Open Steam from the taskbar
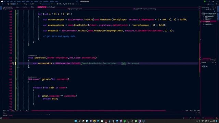Image resolution: width=219 pixels, height=123 pixels. 109,121
